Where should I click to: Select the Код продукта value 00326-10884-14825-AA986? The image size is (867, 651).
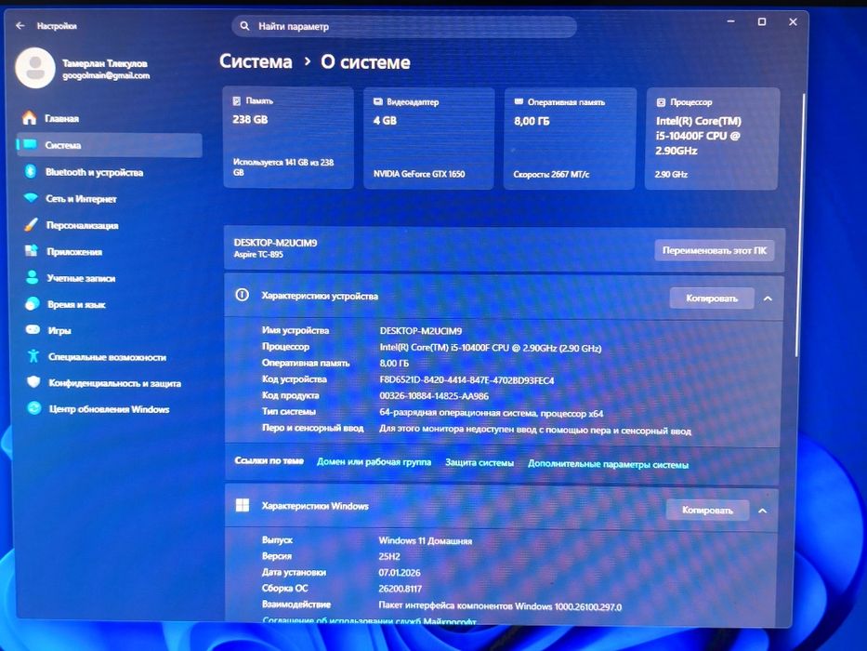click(x=433, y=396)
